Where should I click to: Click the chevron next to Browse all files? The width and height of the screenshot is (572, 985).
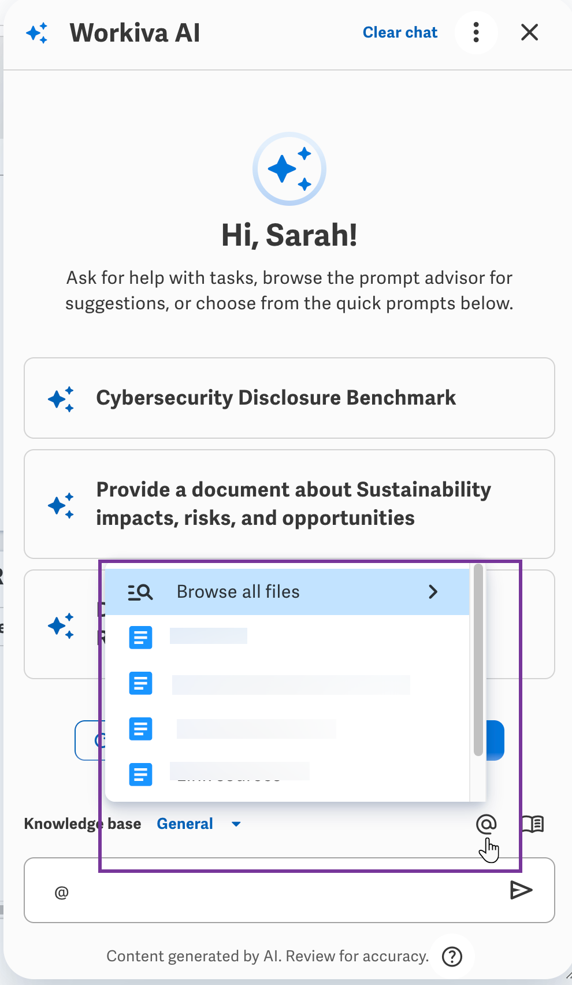(x=433, y=592)
